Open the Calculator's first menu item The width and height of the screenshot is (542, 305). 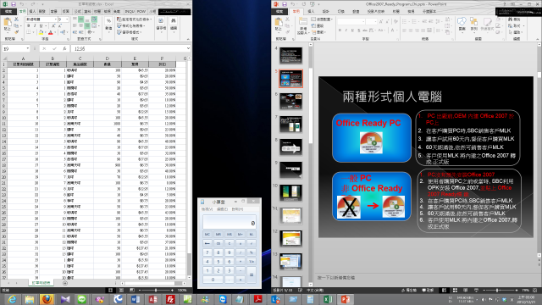(x=207, y=209)
